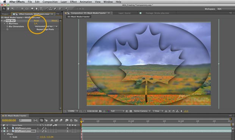
Task: Select the Zoom magnifier tool
Action: (x=13, y=9)
